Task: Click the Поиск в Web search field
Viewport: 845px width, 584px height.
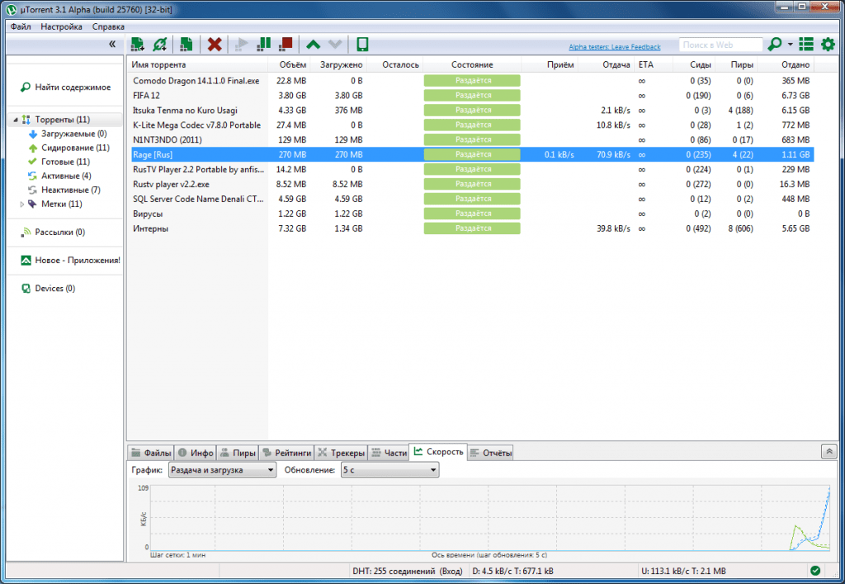Action: [719, 45]
